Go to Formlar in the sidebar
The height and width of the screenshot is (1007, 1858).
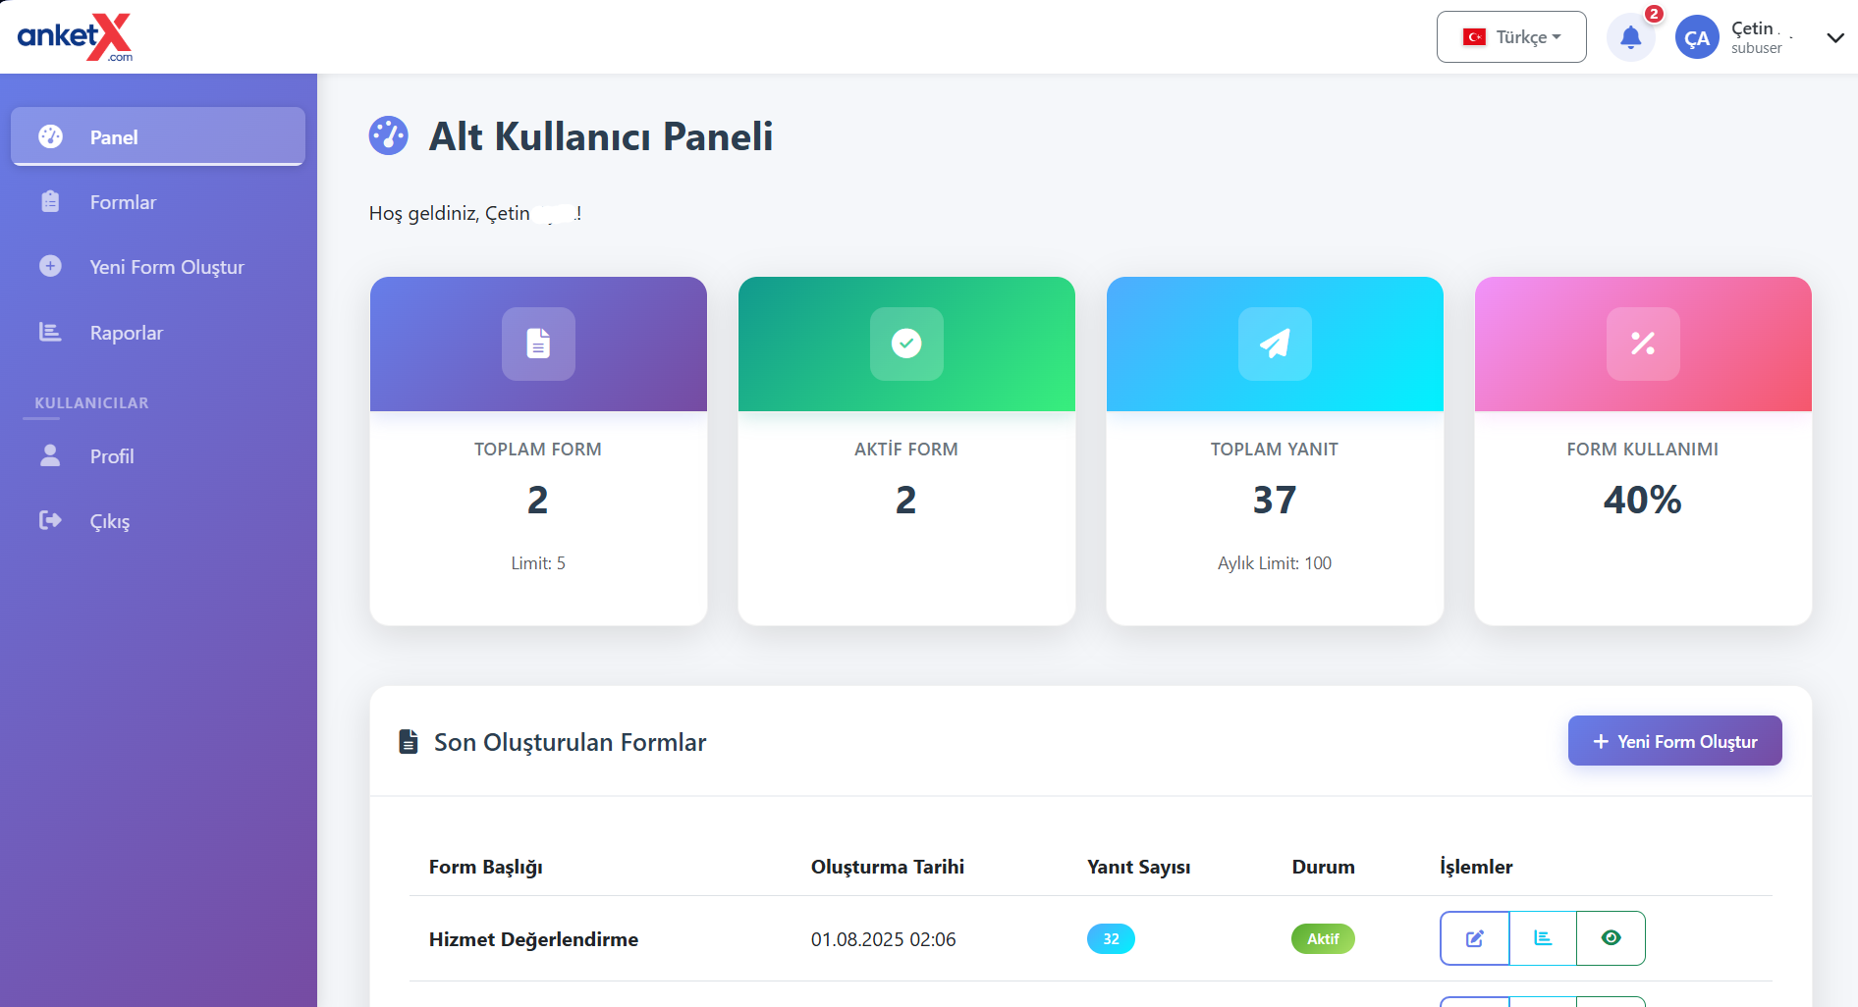[123, 202]
